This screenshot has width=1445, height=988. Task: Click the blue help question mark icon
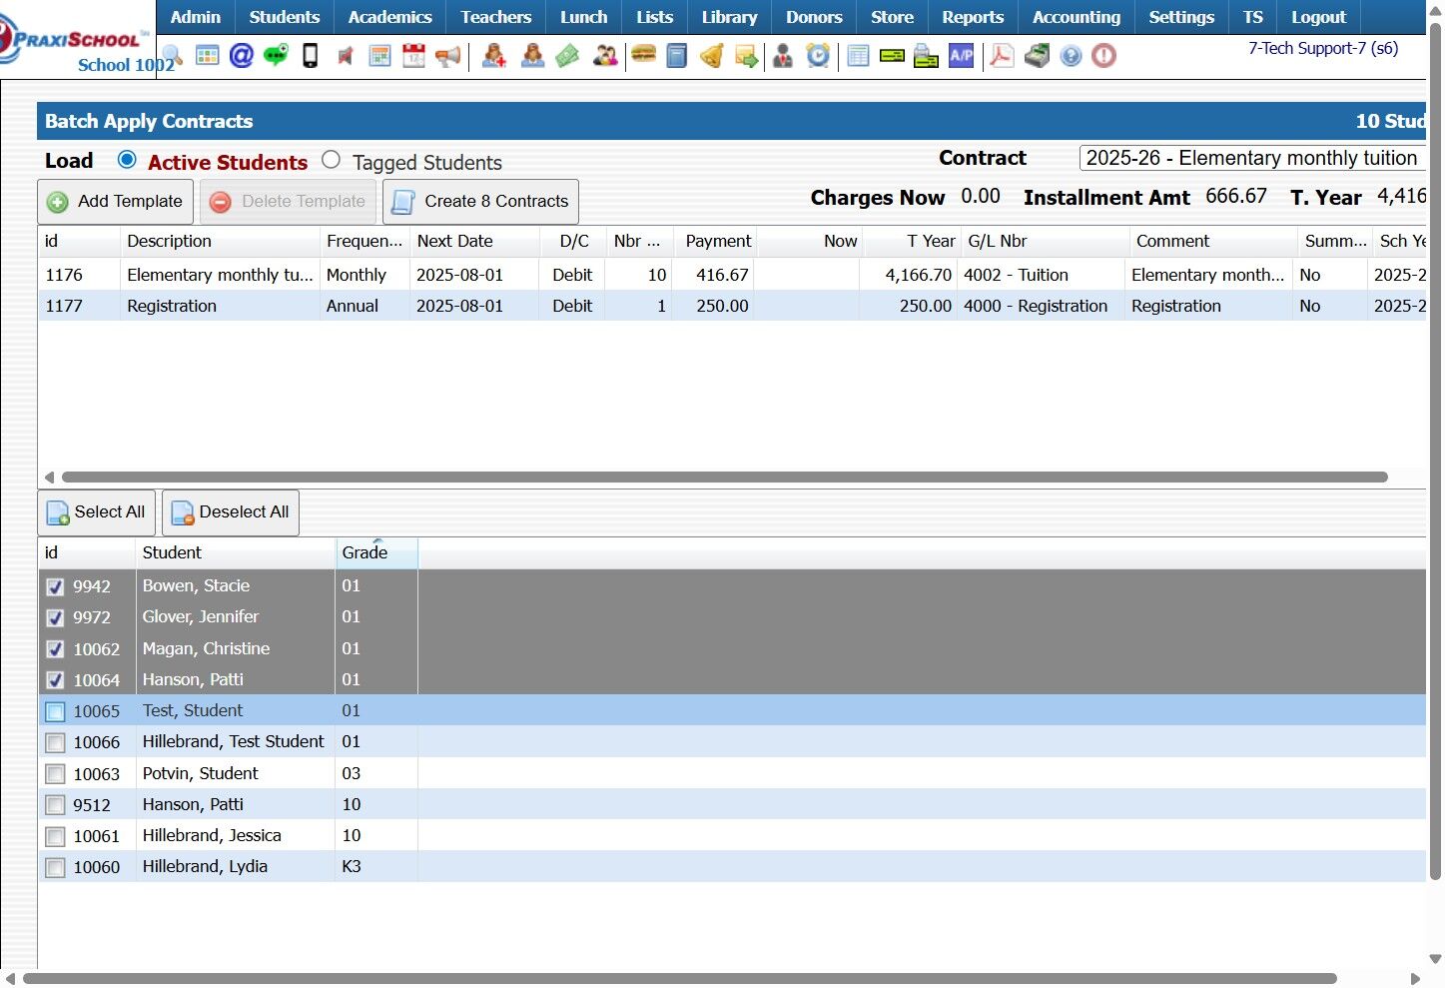click(x=1071, y=56)
